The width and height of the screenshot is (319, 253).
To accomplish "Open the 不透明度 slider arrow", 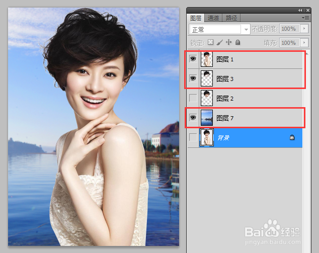I will click(304, 29).
